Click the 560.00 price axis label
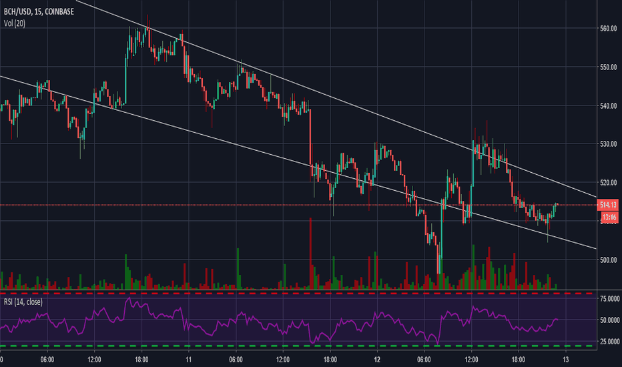The width and height of the screenshot is (622, 367). click(x=609, y=29)
